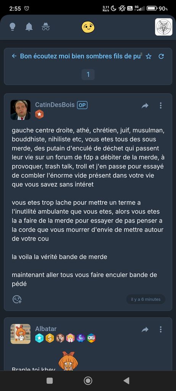The height and width of the screenshot is (391, 176).
Task: Select page 1 in pagination
Action: point(88,74)
